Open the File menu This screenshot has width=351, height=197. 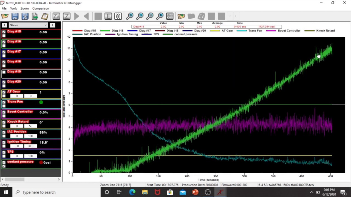[x=4, y=8]
